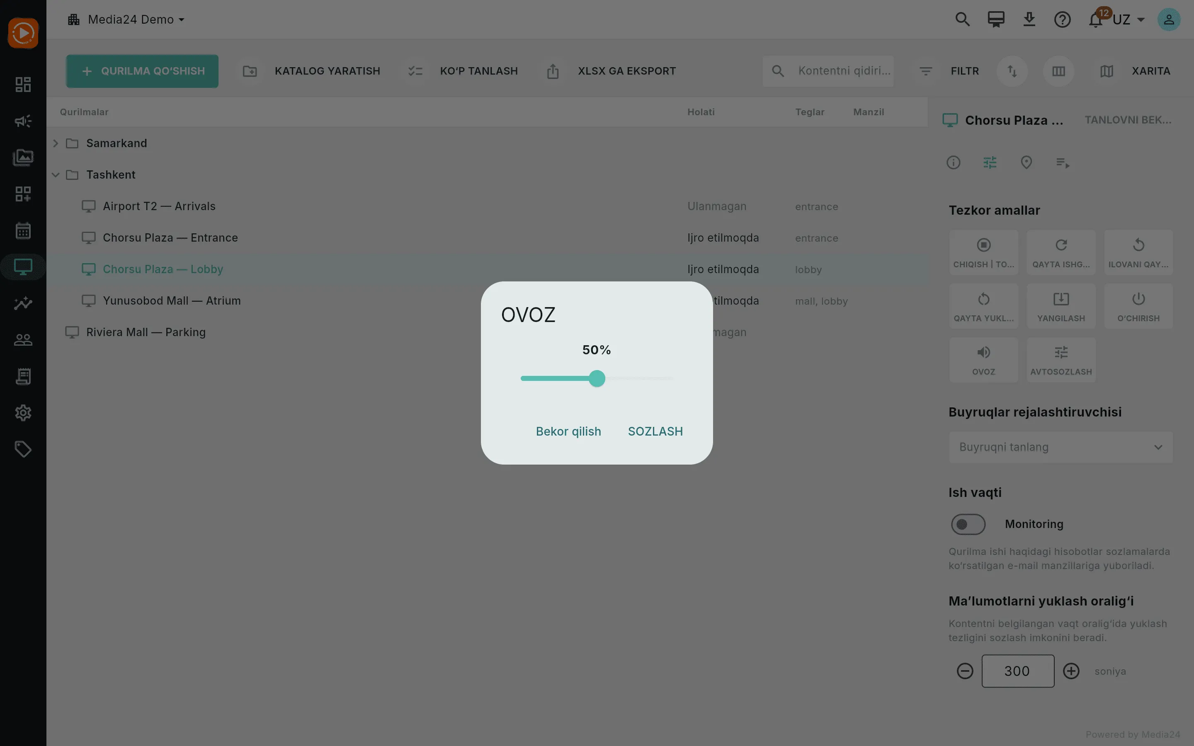1194x746 pixels.
Task: Click the OVOZ volume slider handle
Action: 597,378
